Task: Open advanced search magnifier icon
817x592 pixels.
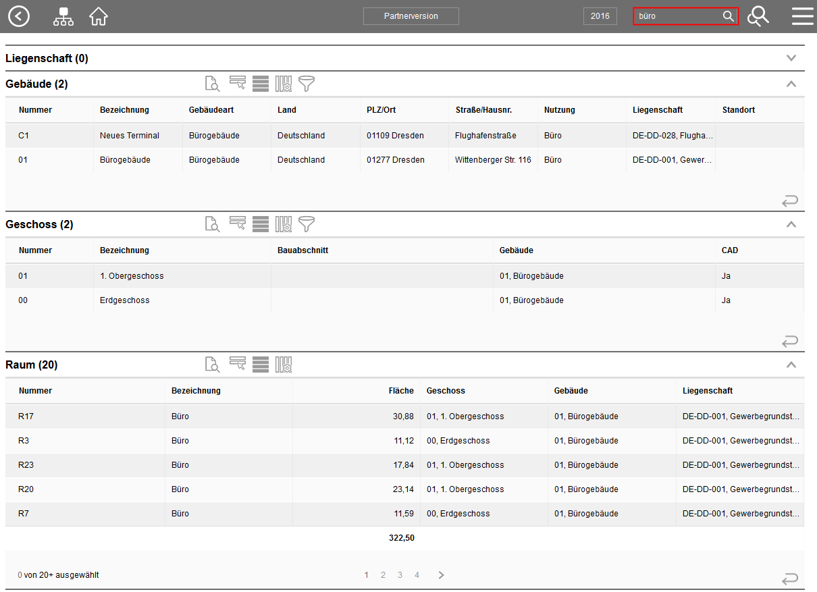Action: 758,16
